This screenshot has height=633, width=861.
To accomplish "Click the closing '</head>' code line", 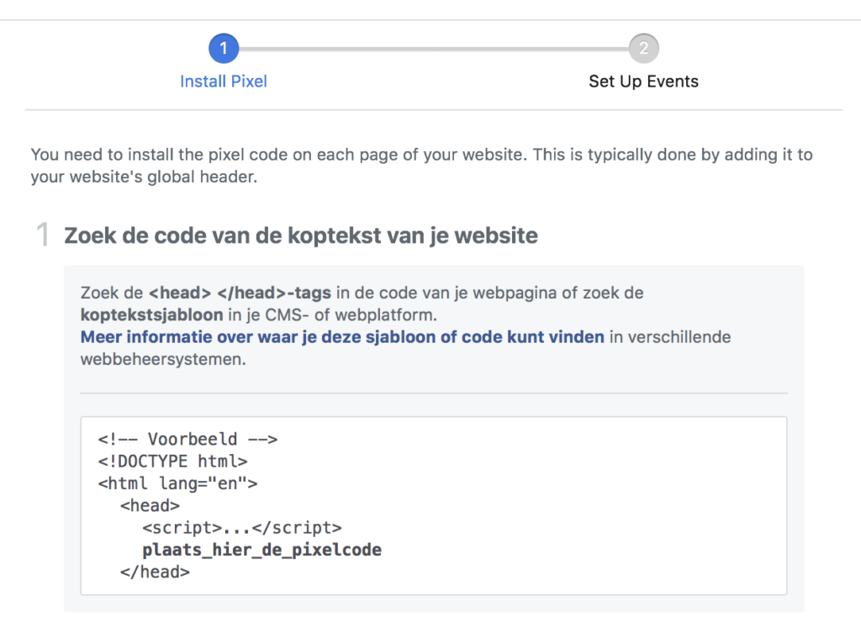I will pyautogui.click(x=155, y=572).
